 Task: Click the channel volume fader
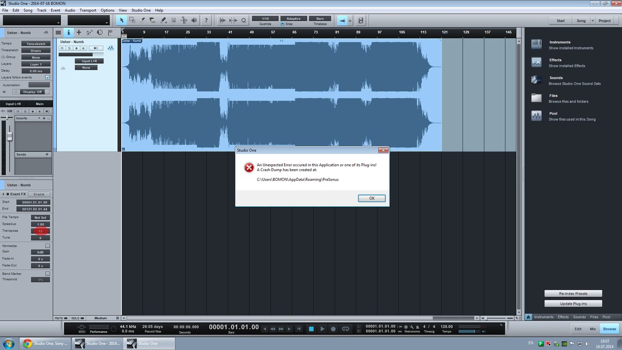click(x=9, y=136)
